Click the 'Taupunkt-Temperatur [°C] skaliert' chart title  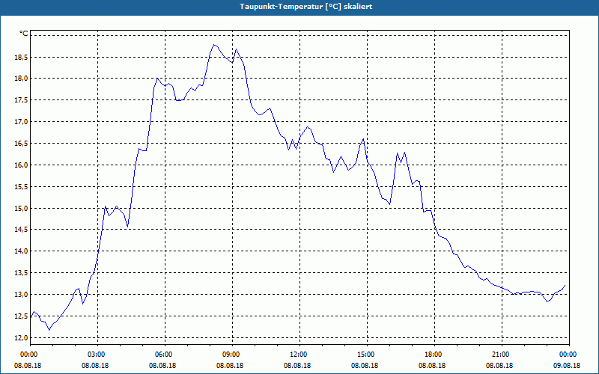[306, 7]
